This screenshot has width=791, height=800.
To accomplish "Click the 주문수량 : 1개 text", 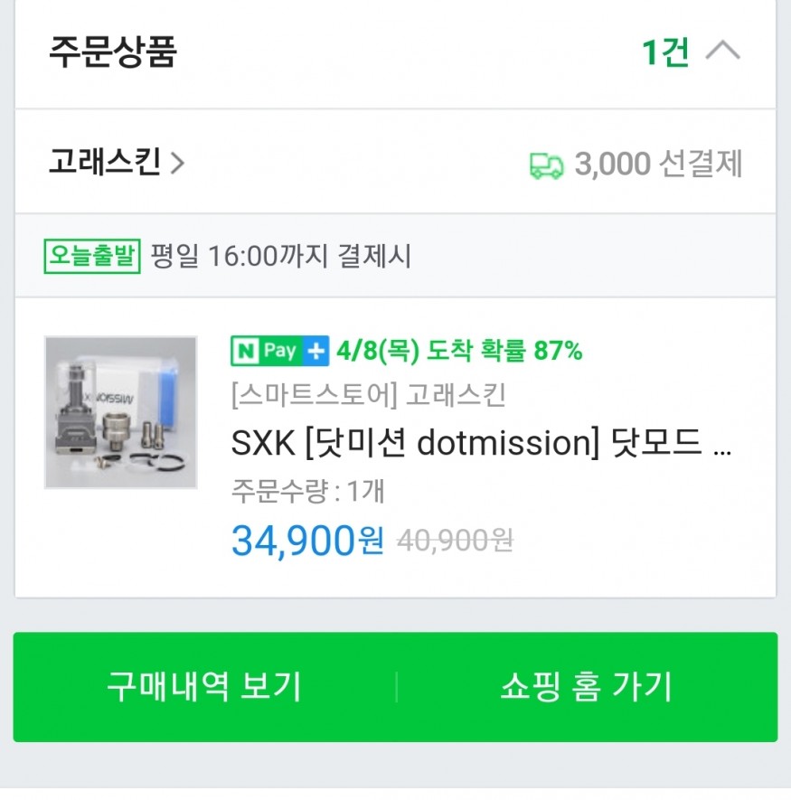I will click(308, 491).
